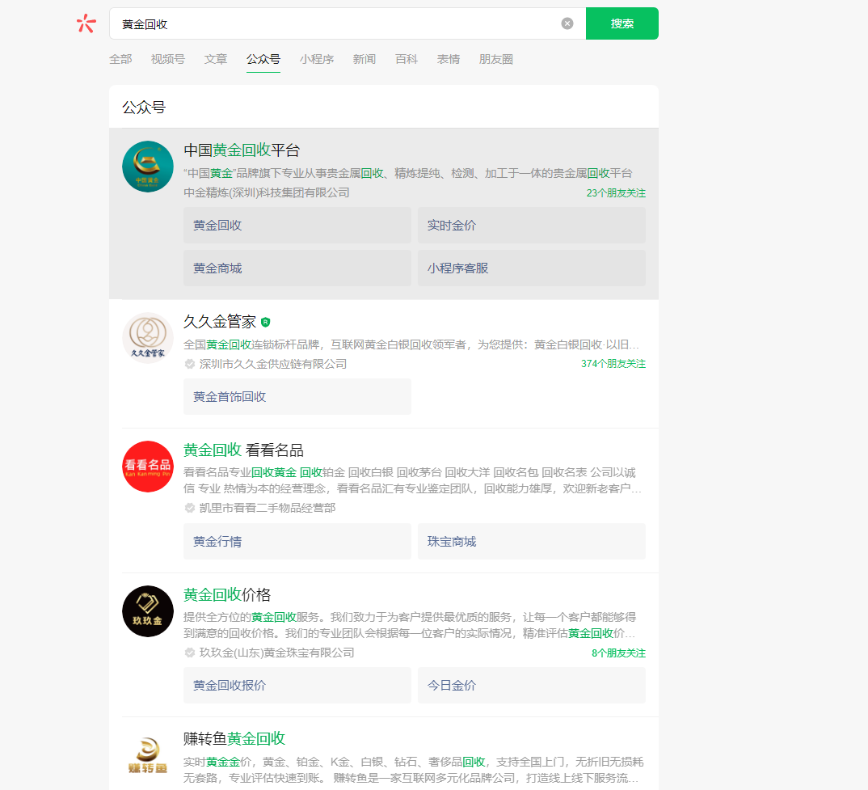Click the 深圳市久久金供应链有限公司 company name
Image resolution: width=868 pixels, height=790 pixels.
click(273, 364)
